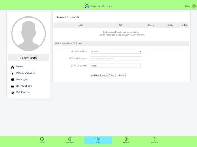Switch to the Reserve bottom tab
This screenshot has width=197, height=147.
[126, 140]
